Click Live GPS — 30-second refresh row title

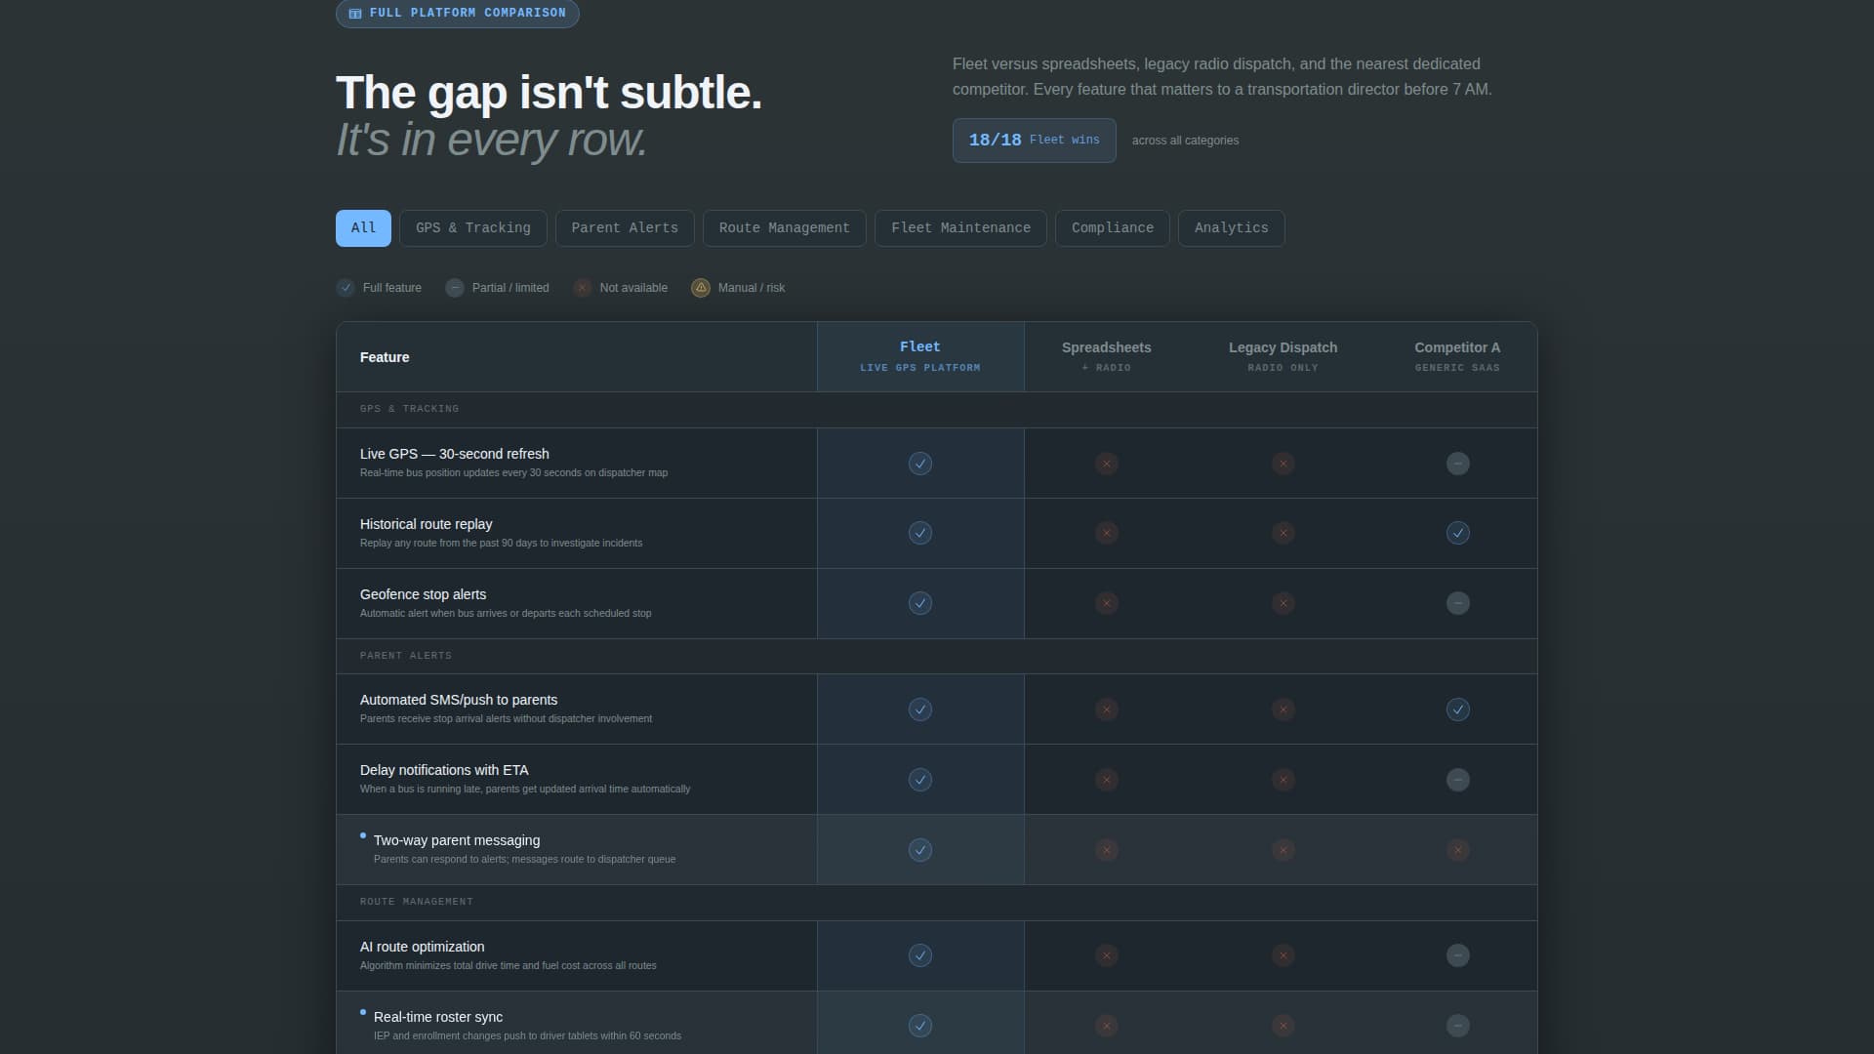(x=455, y=454)
